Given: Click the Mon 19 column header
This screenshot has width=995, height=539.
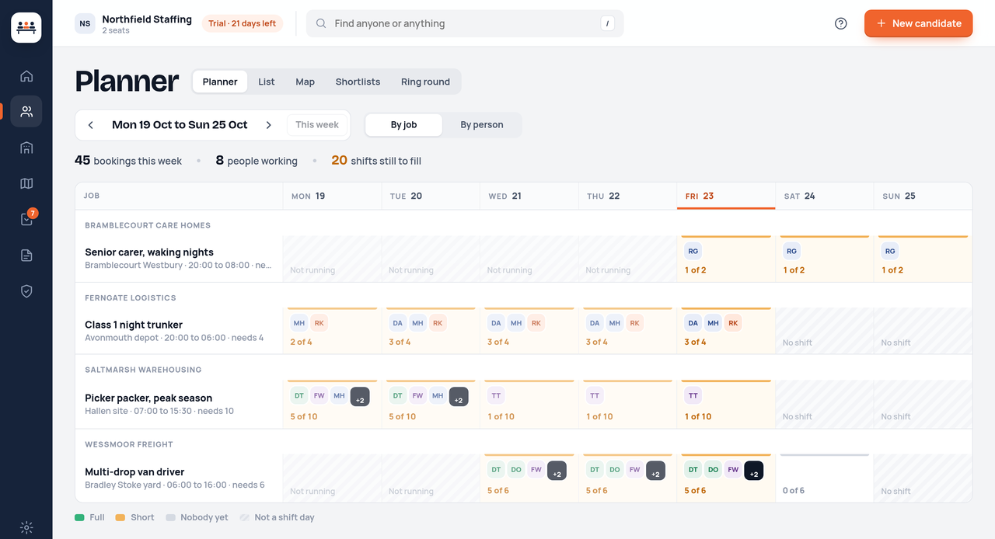Looking at the screenshot, I should (x=332, y=196).
